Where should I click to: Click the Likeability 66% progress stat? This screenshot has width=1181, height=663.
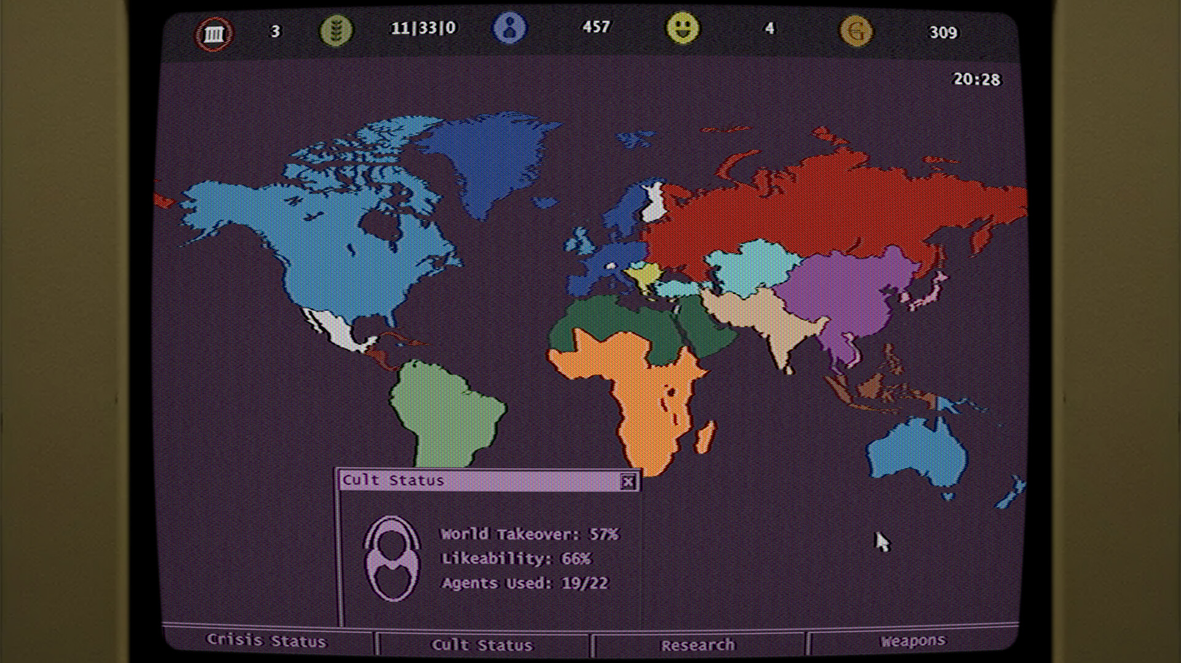pyautogui.click(x=515, y=559)
